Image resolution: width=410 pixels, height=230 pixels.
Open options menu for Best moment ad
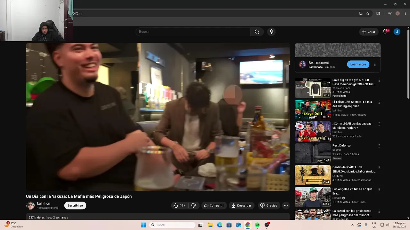pyautogui.click(x=375, y=64)
